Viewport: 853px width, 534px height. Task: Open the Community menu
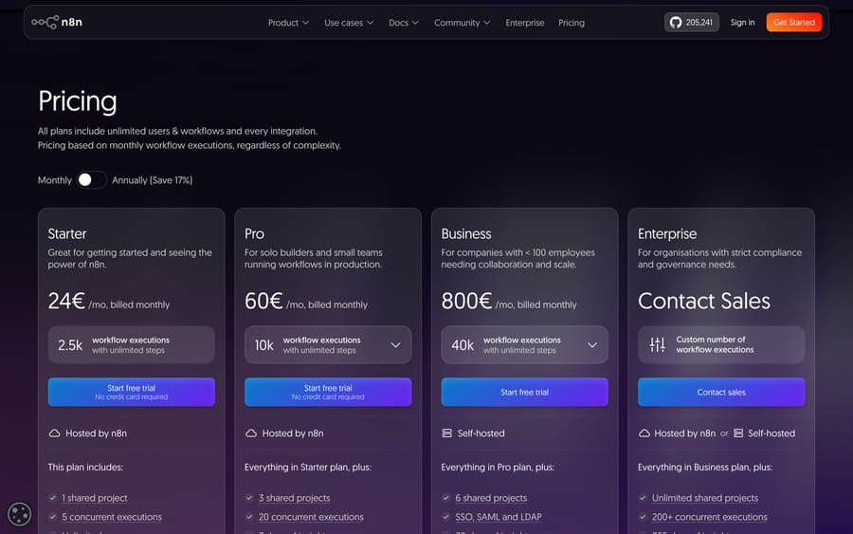(462, 23)
